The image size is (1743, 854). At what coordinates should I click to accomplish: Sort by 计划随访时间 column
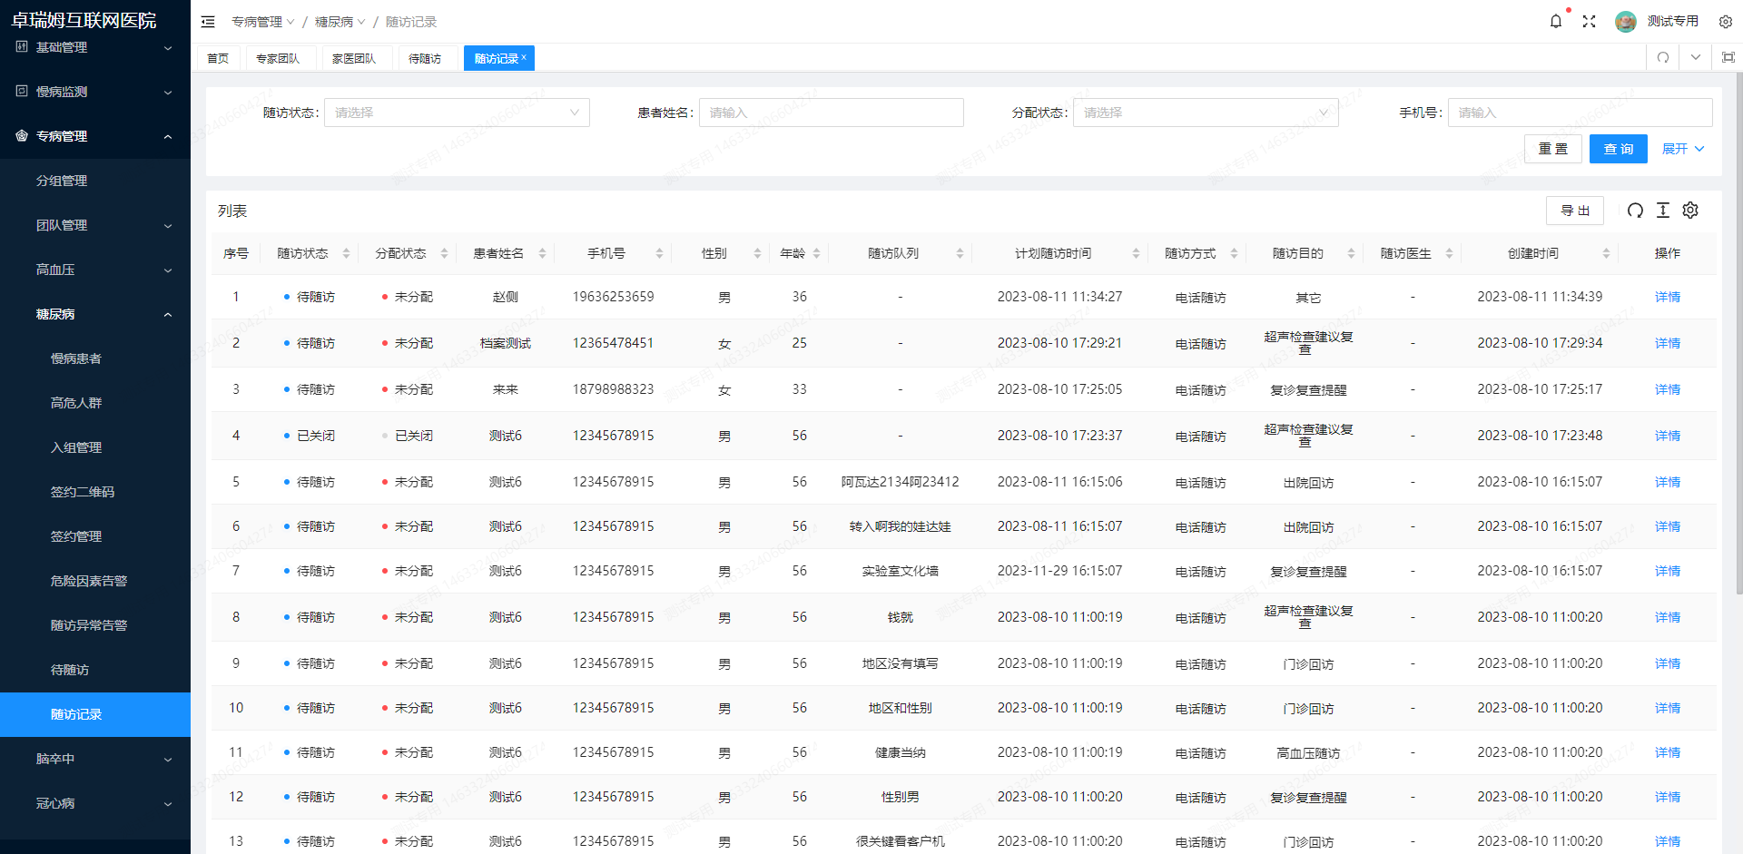point(1136,253)
